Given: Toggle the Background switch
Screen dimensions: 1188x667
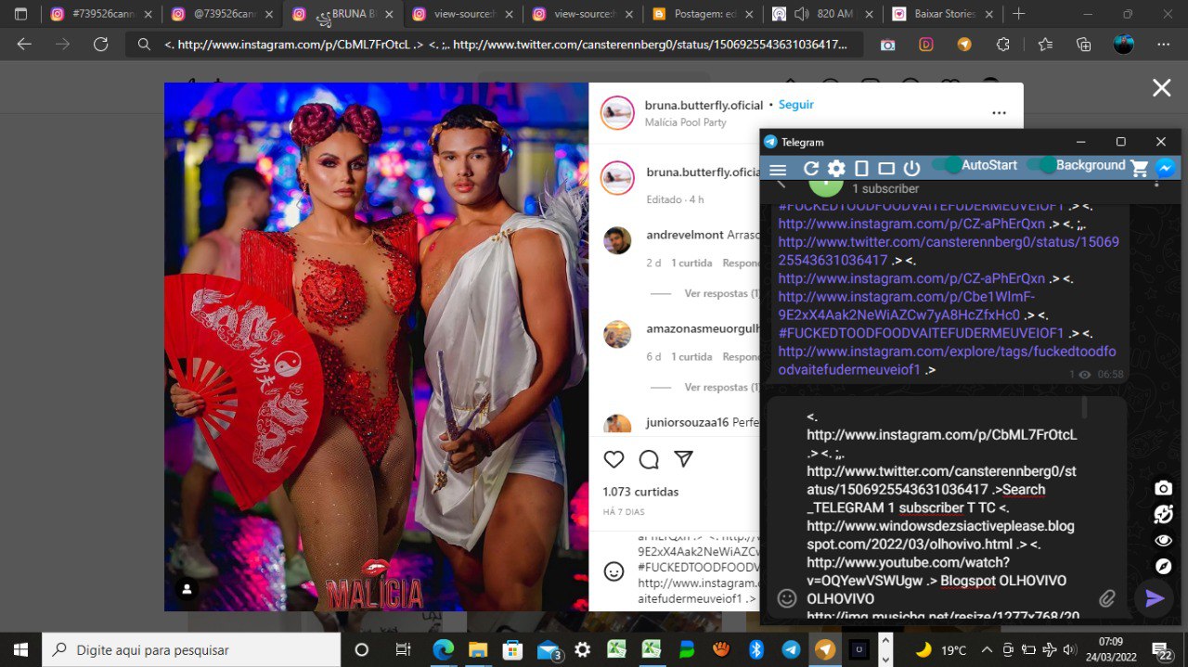Looking at the screenshot, I should [1041, 165].
